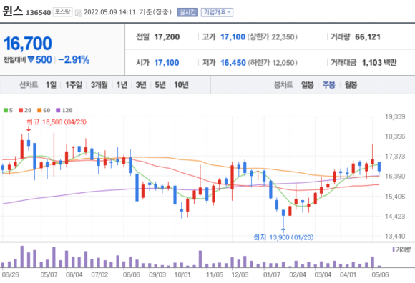Select the 10년 line chart tab
Viewport: 415px width, 283px height.
(181, 85)
